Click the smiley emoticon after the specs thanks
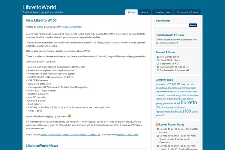This screenshot has width=225, height=150. [69, 116]
